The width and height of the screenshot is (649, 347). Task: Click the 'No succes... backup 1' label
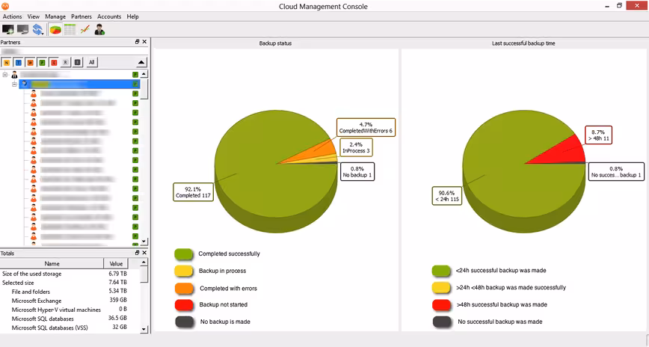[616, 171]
